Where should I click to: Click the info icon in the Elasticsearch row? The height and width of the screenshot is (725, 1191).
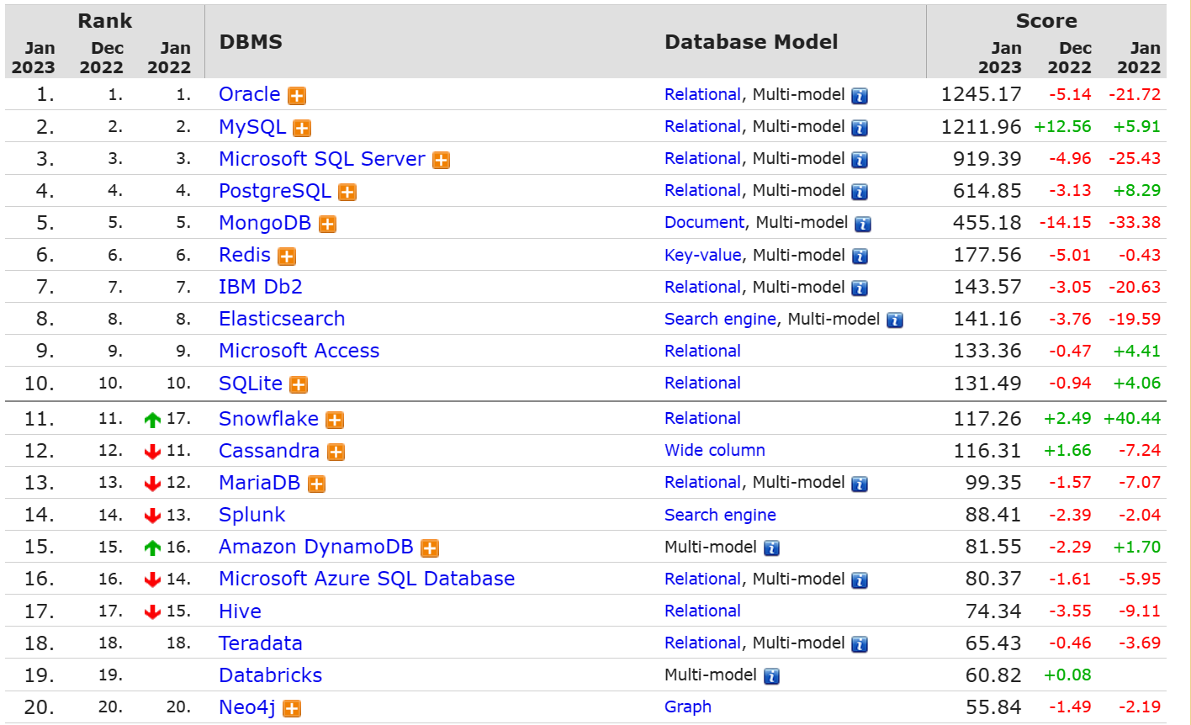(895, 320)
